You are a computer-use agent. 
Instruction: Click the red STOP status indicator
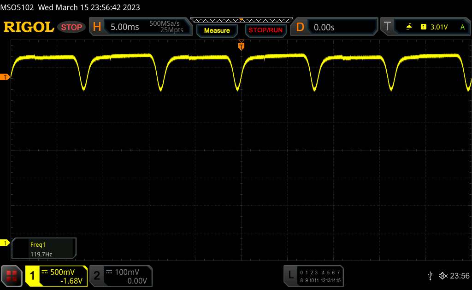click(71, 27)
